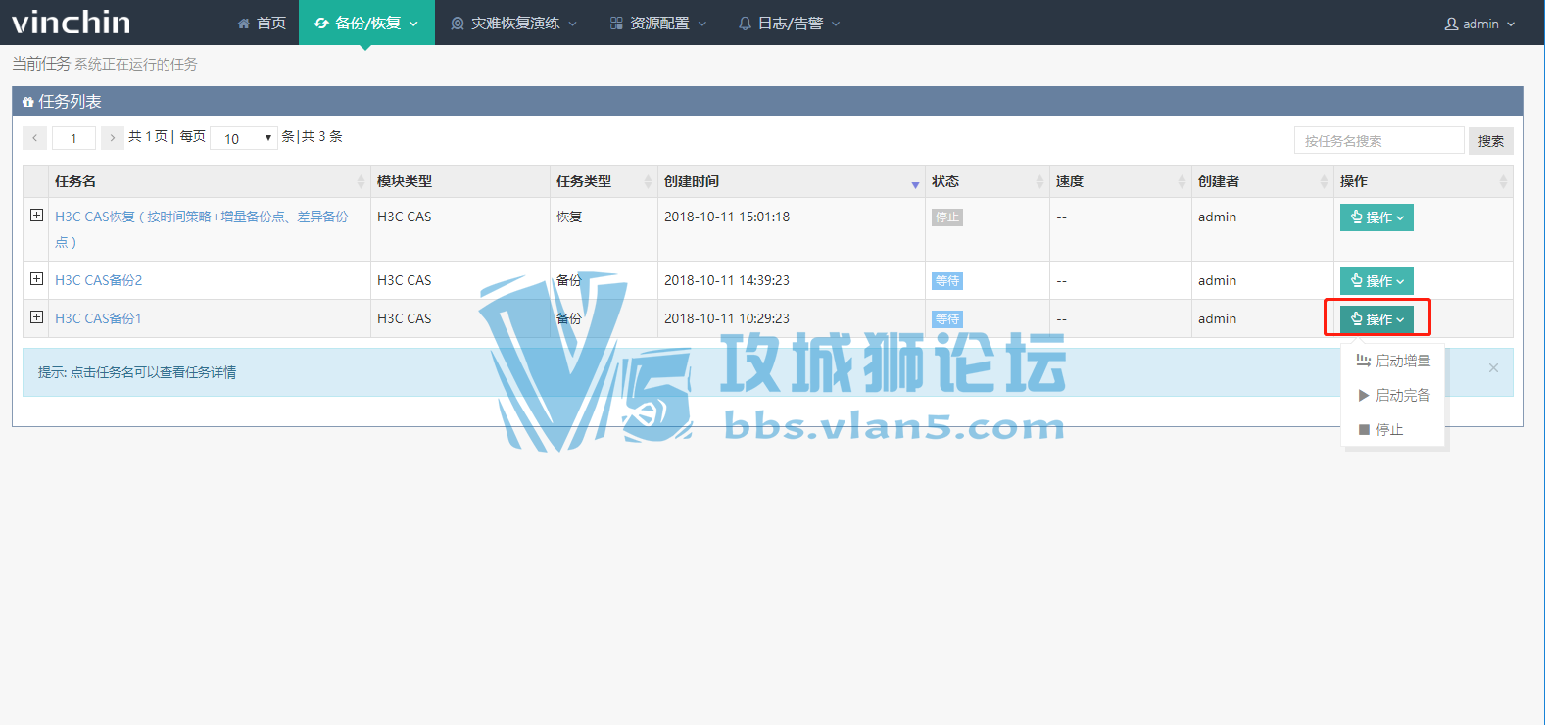
Task: Go to previous page of task list
Action: point(35,138)
